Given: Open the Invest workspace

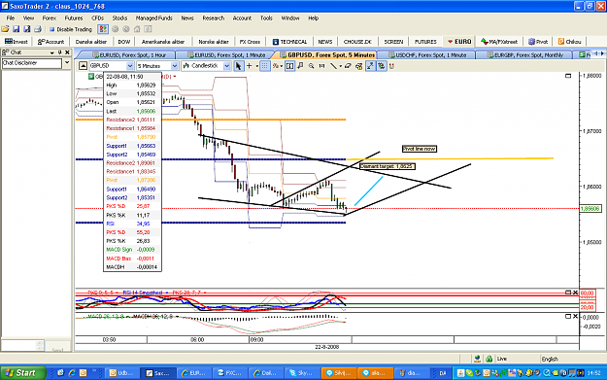Looking at the screenshot, I should [x=17, y=42].
